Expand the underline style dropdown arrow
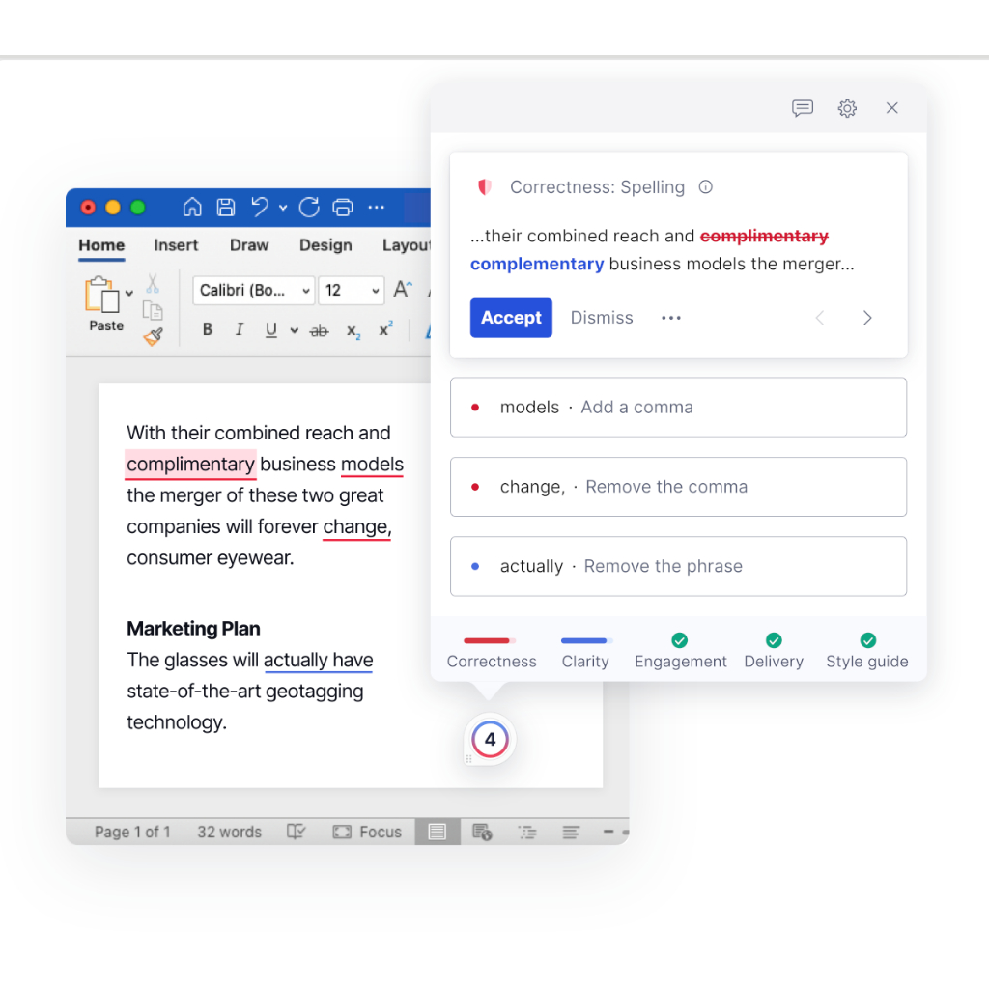Image resolution: width=989 pixels, height=989 pixels. (x=294, y=330)
